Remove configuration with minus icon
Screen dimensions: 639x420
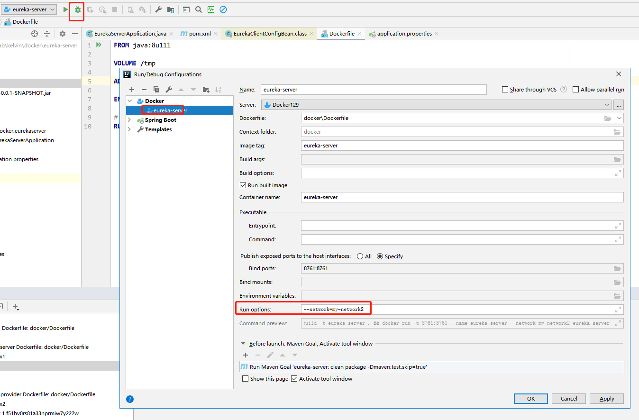tap(144, 90)
